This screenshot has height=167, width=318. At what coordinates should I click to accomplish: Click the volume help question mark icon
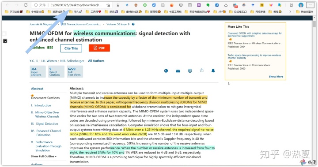coord(133,24)
